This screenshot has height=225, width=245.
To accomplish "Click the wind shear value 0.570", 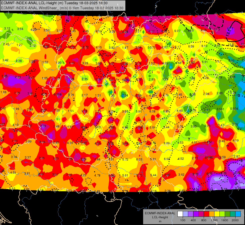I will (152, 47).
